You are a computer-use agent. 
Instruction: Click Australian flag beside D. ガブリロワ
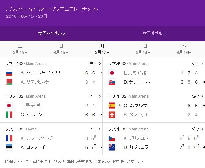click(112, 147)
